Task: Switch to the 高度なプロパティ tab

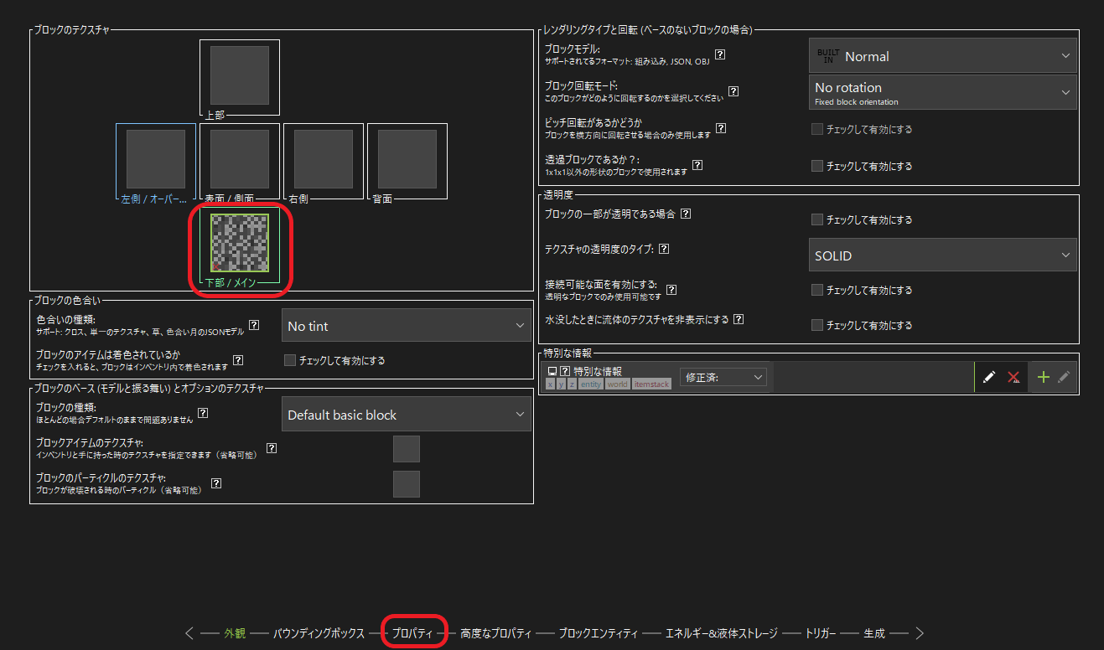Action: 494,633
